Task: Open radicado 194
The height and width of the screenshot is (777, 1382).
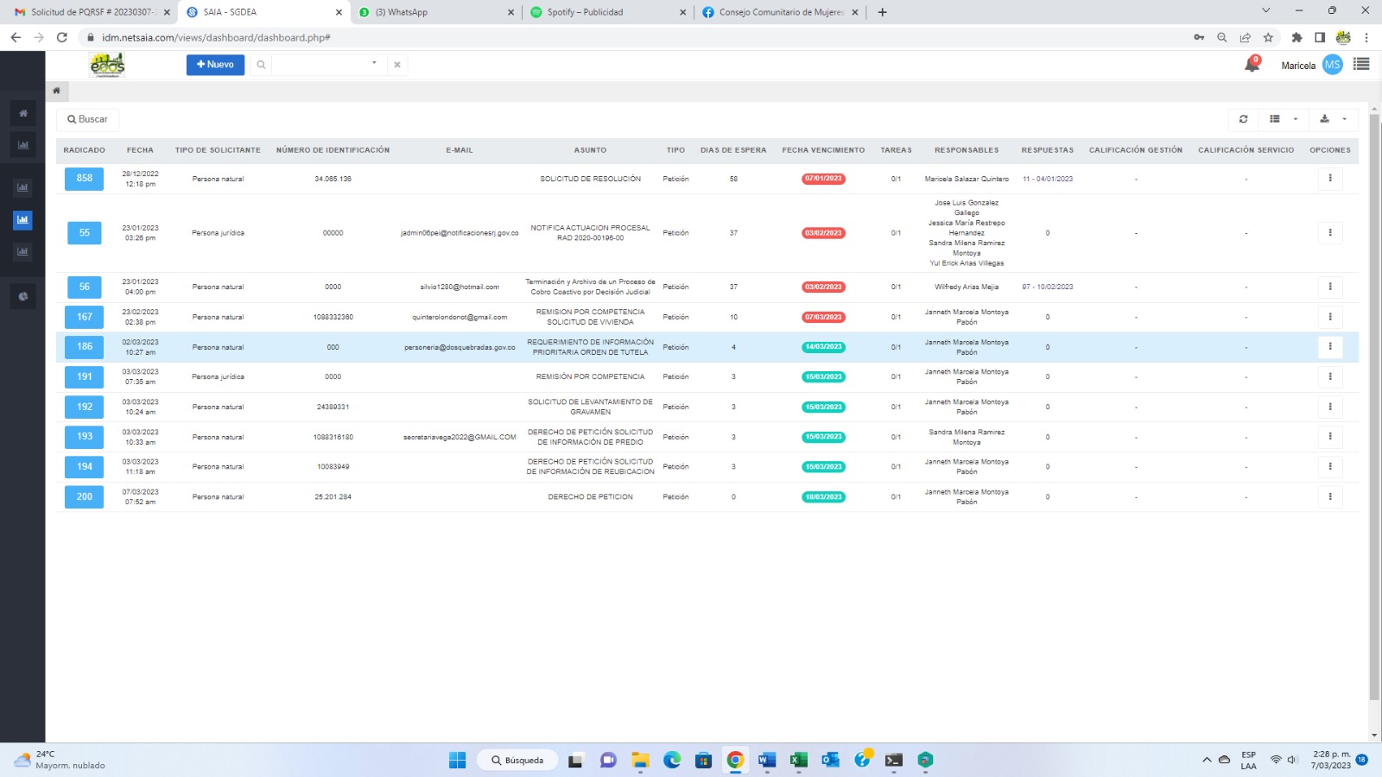Action: tap(84, 466)
